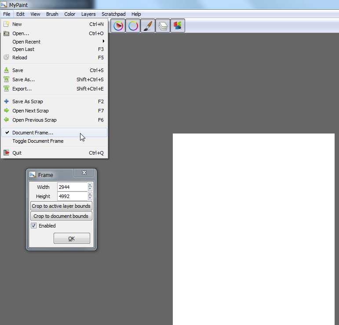Open the View menu
Screen dimensions: 339x325
[x=35, y=14]
